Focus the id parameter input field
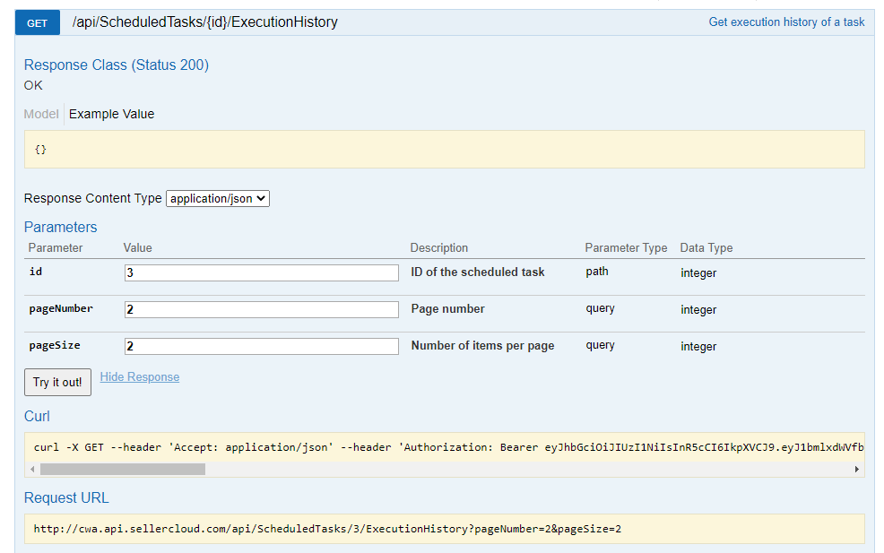Image resolution: width=884 pixels, height=553 pixels. coord(262,272)
